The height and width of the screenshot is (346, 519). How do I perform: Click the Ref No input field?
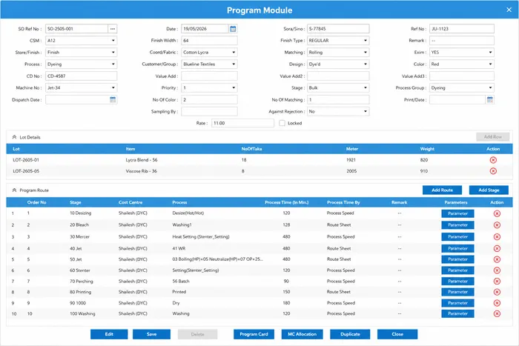[462, 29]
